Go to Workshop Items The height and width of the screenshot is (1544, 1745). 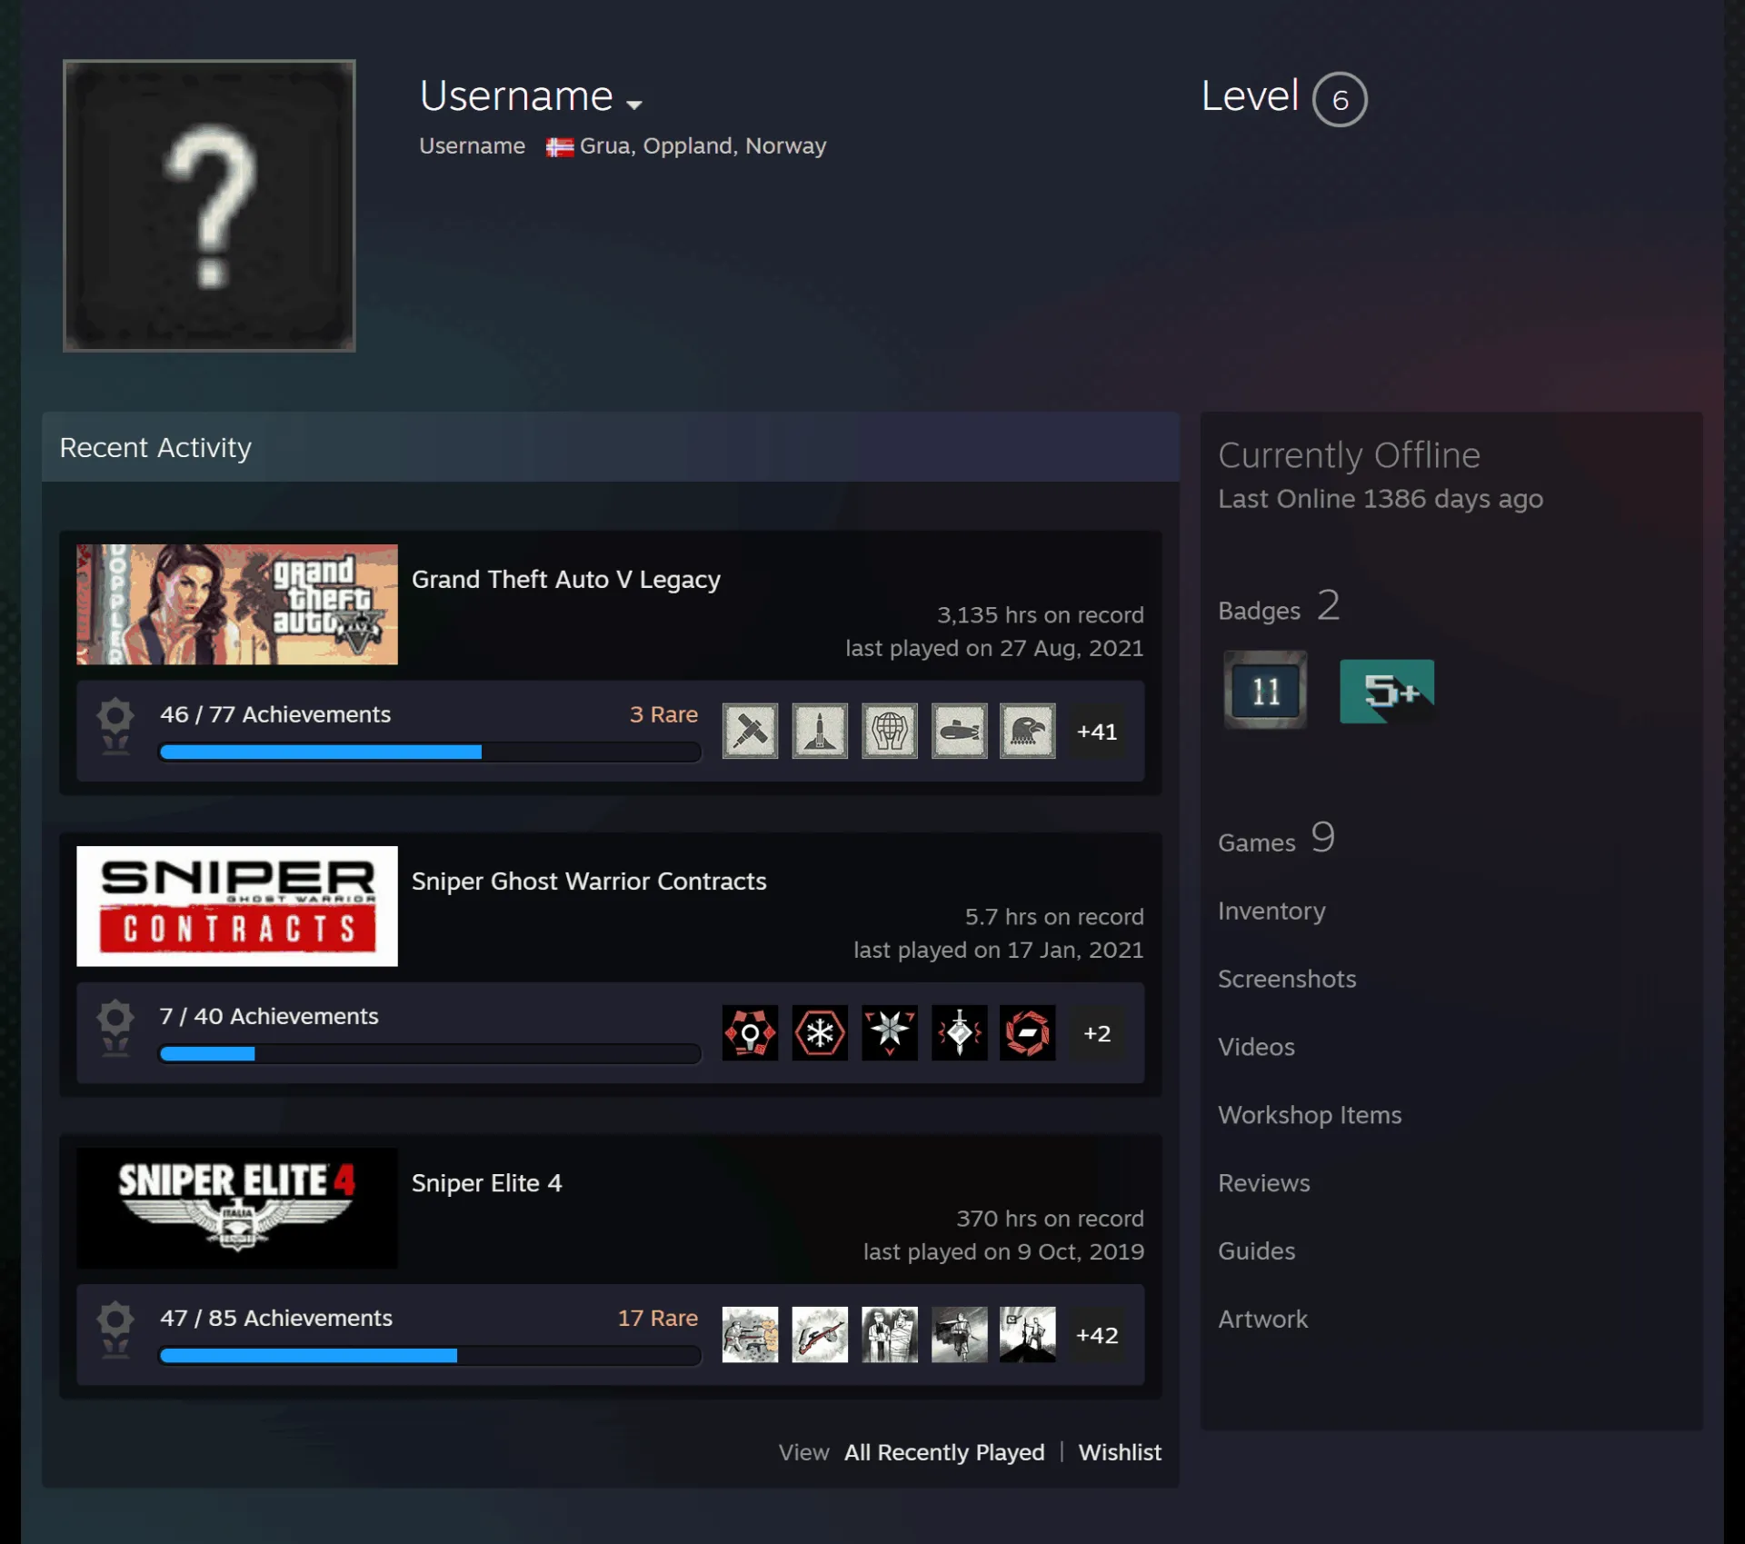pos(1310,1115)
